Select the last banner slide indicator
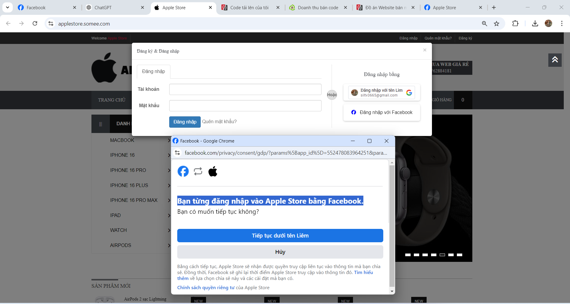 [460, 255]
